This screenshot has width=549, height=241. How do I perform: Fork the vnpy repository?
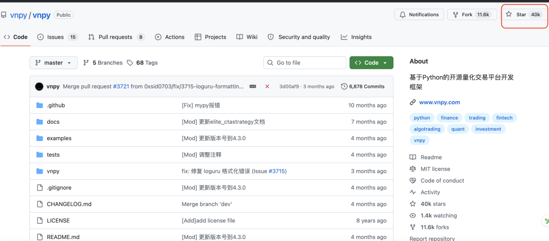(x=472, y=15)
